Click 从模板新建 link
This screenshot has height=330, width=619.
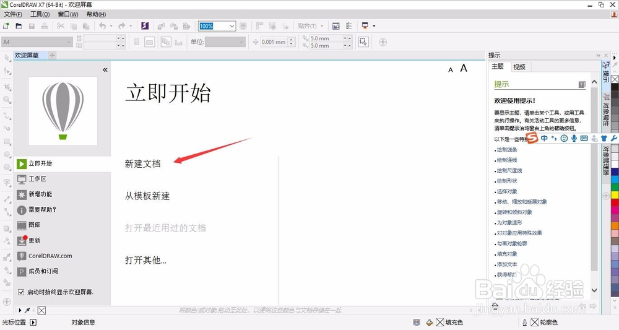coord(147,196)
